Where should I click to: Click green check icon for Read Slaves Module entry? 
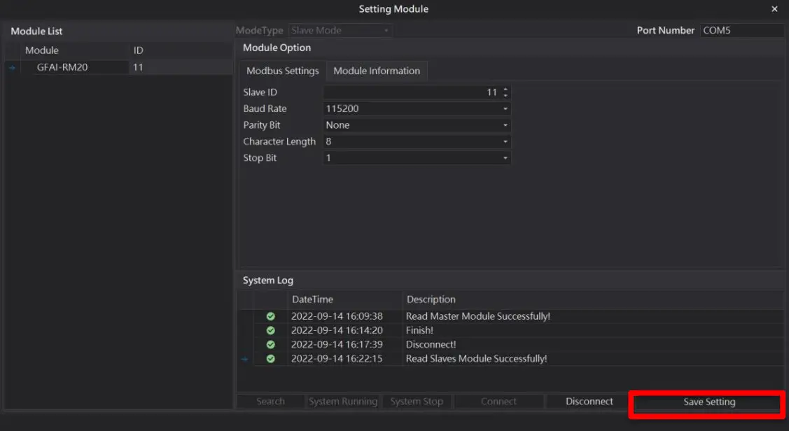271,358
